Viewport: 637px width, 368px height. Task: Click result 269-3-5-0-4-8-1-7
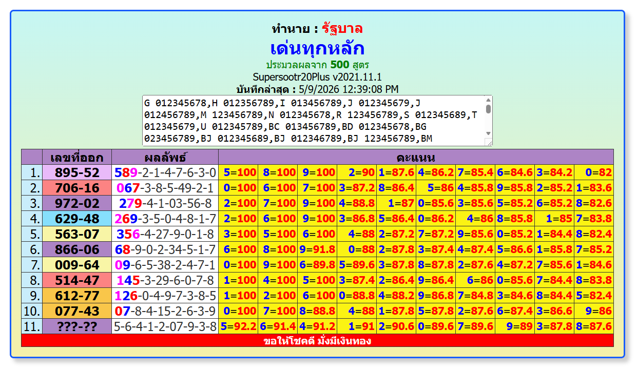(x=165, y=219)
